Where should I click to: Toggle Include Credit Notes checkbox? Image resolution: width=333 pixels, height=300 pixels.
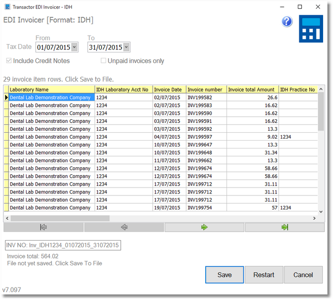click(9, 61)
